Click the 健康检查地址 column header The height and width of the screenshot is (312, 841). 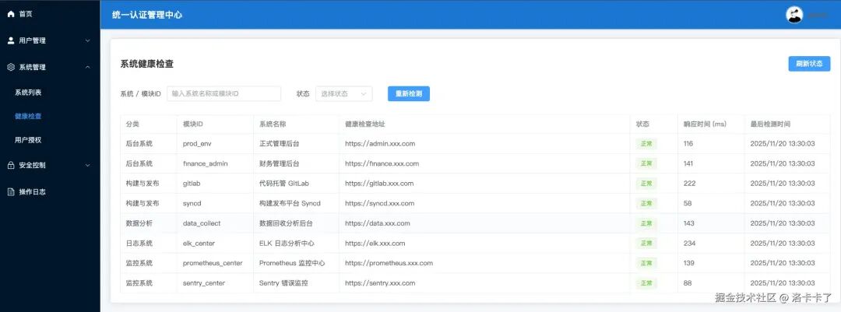(x=365, y=124)
